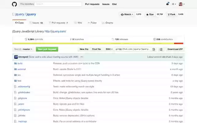Viewport: 197px width, 123px height.
Task: Open commit 'Build: remove deprecated JSHint options'
Action: coord(74,116)
